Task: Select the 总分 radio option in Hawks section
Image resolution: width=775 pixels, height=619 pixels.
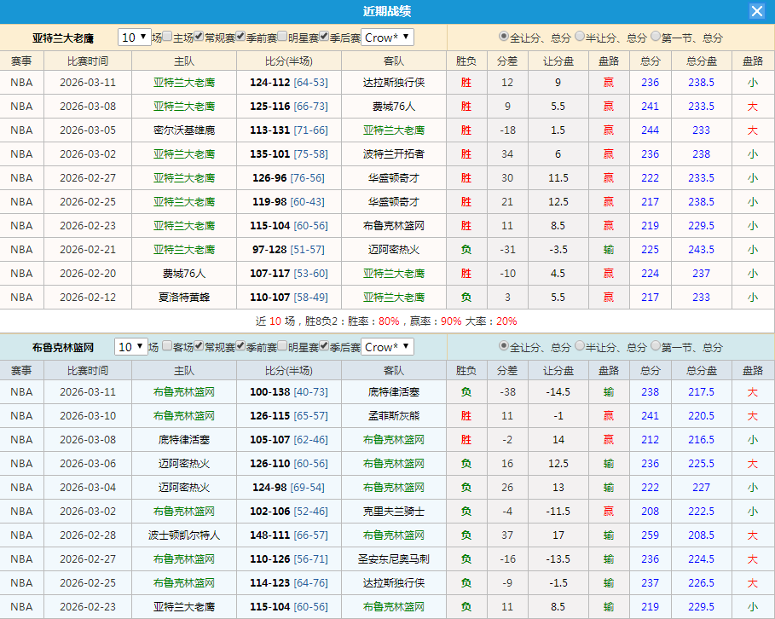Action: pos(505,36)
